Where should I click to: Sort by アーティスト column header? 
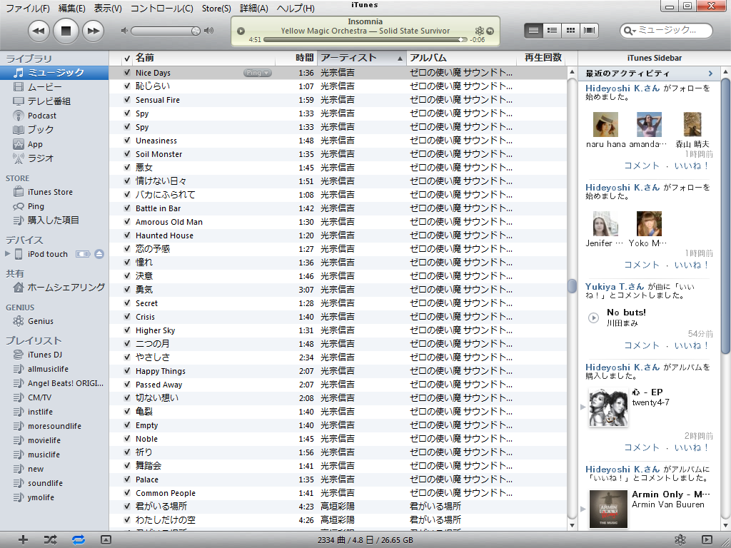362,58
